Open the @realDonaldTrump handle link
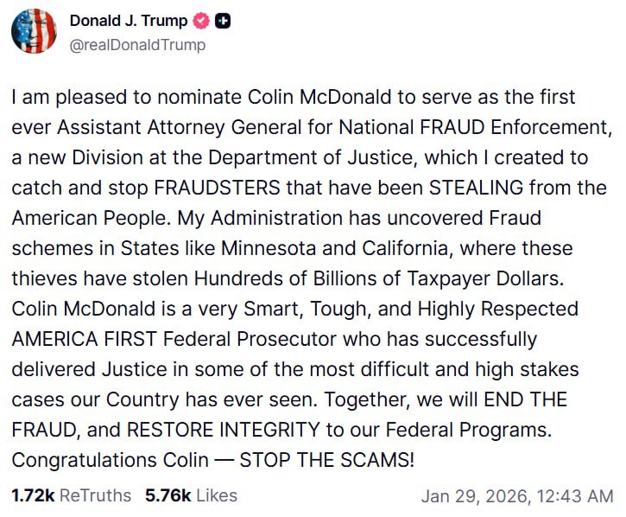The image size is (626, 517). coord(137,44)
